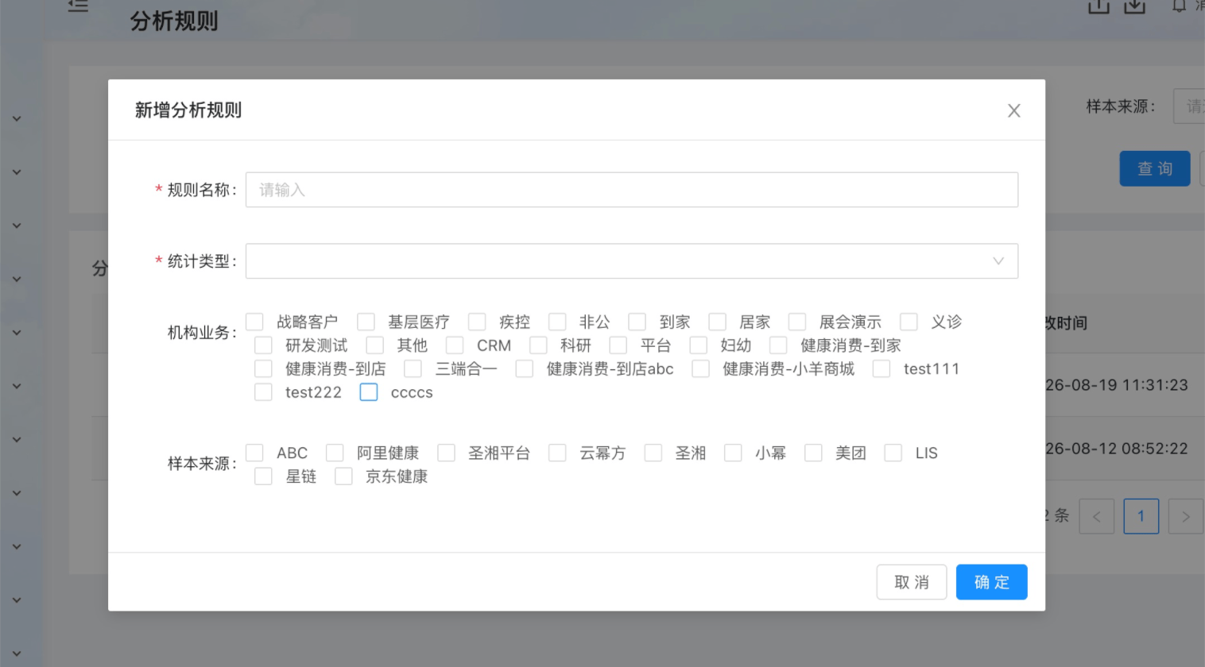Click the 取消 button
The width and height of the screenshot is (1205, 667).
pos(912,582)
